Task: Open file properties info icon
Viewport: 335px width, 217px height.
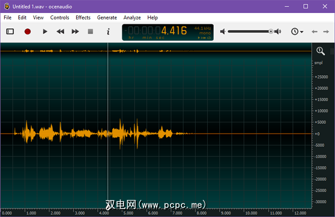Action: pyautogui.click(x=108, y=31)
